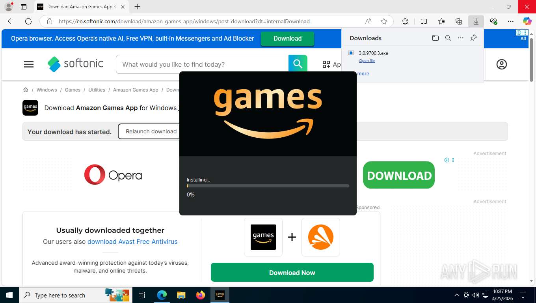Open volume tray icon
Viewport: 536px width, 303px height.
[x=476, y=295]
